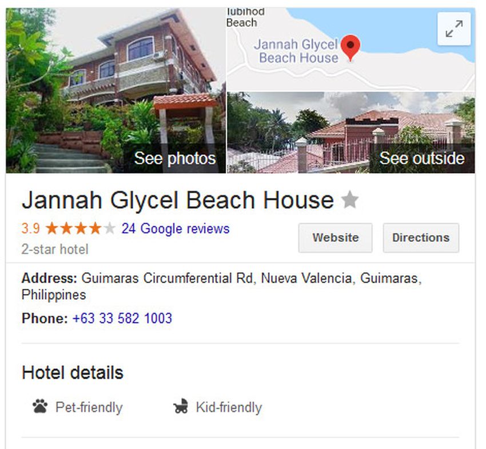Open the Website button
The width and height of the screenshot is (486, 449).
point(336,238)
